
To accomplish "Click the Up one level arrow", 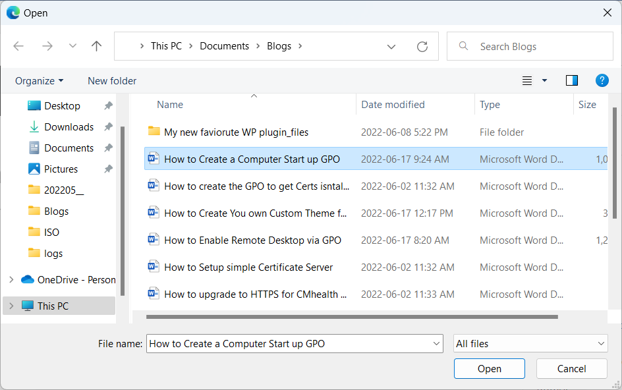I will pos(96,46).
